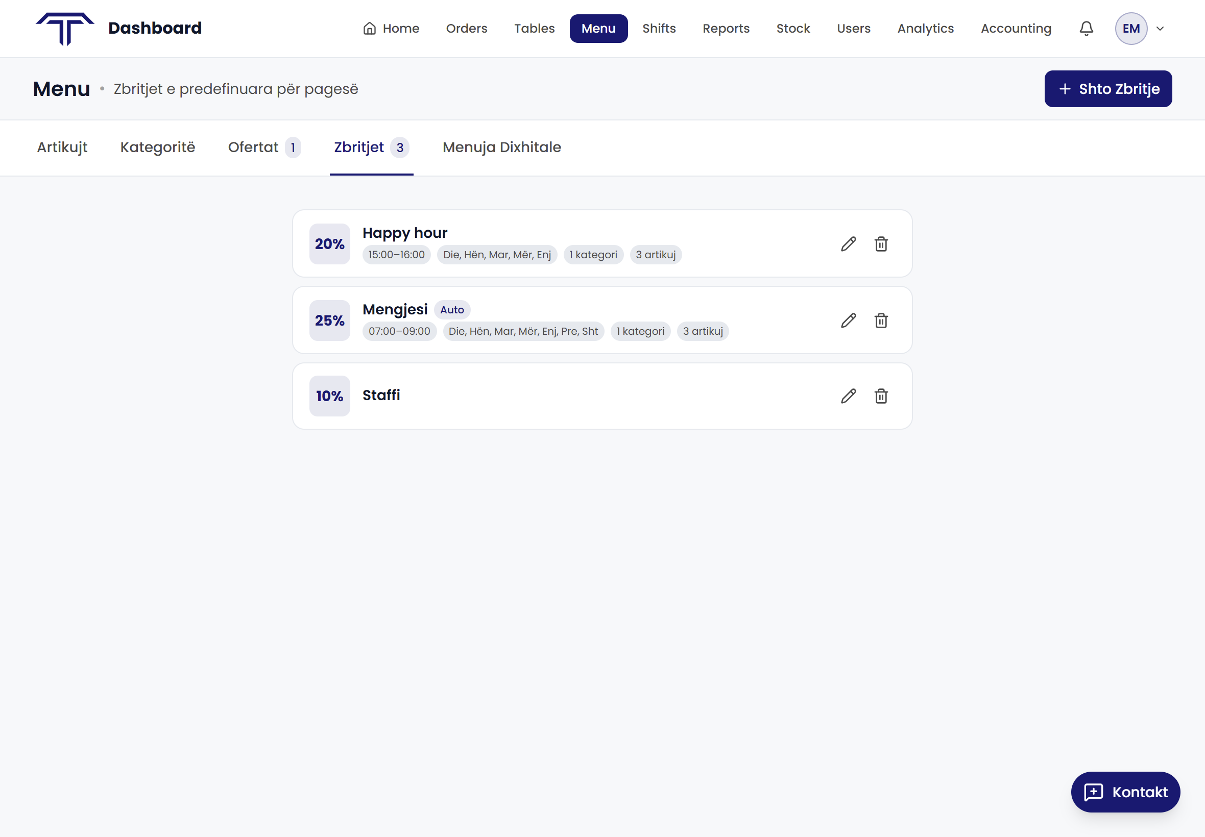Click the Shto Zbritje button
Screen dimensions: 1205x837
(x=1107, y=89)
